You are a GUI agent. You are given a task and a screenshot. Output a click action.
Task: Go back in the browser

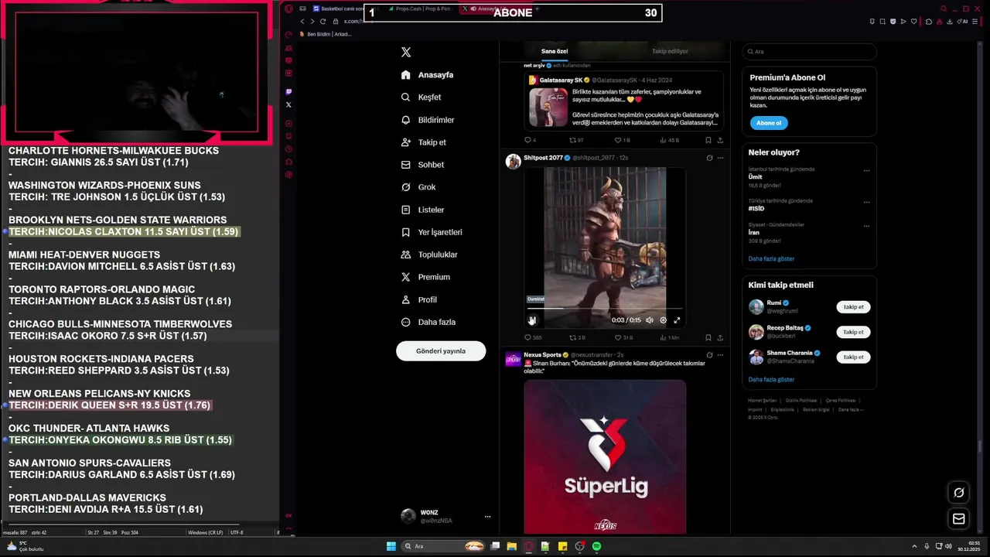coord(302,21)
